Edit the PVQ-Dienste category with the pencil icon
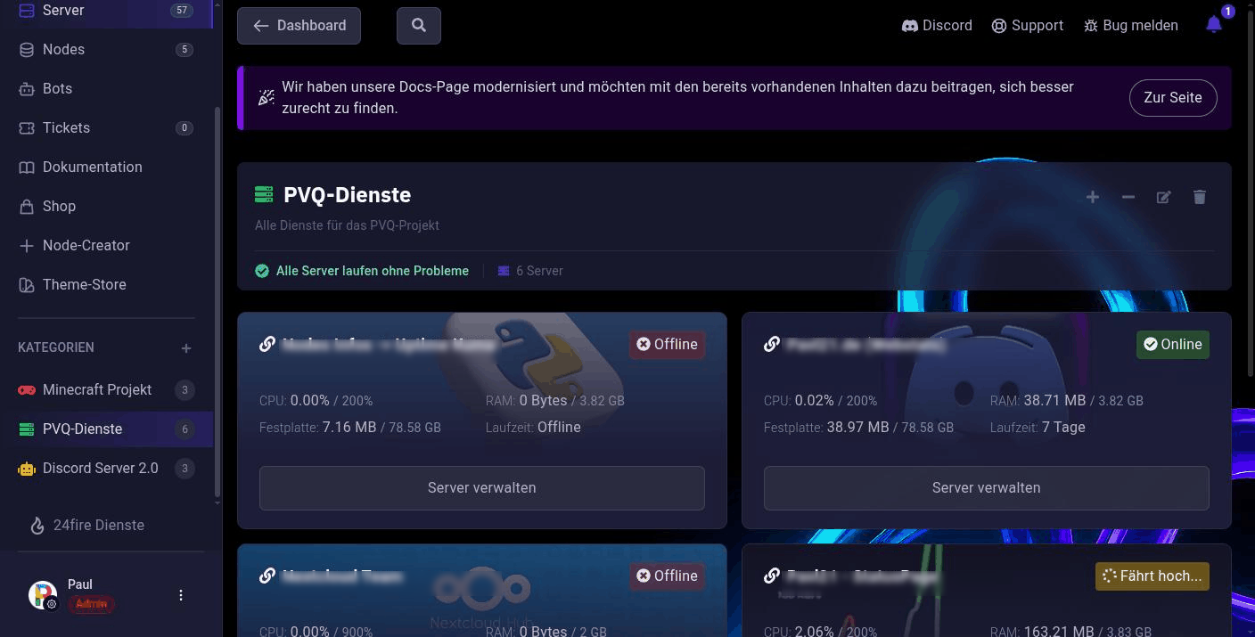Screen dimensions: 1255x637 [x=1164, y=197]
